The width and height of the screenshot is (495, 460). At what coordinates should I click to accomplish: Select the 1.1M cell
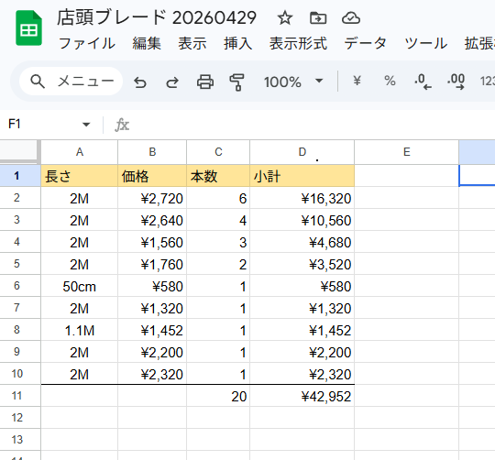pyautogui.click(x=79, y=330)
